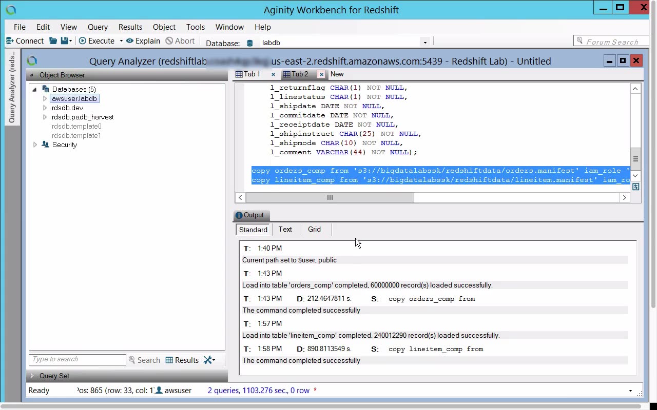Screen dimensions: 657x410
Task: Click the Results grid icon below tree
Action: click(x=169, y=360)
